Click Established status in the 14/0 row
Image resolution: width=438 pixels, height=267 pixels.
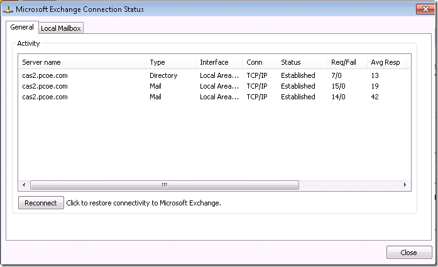(298, 97)
